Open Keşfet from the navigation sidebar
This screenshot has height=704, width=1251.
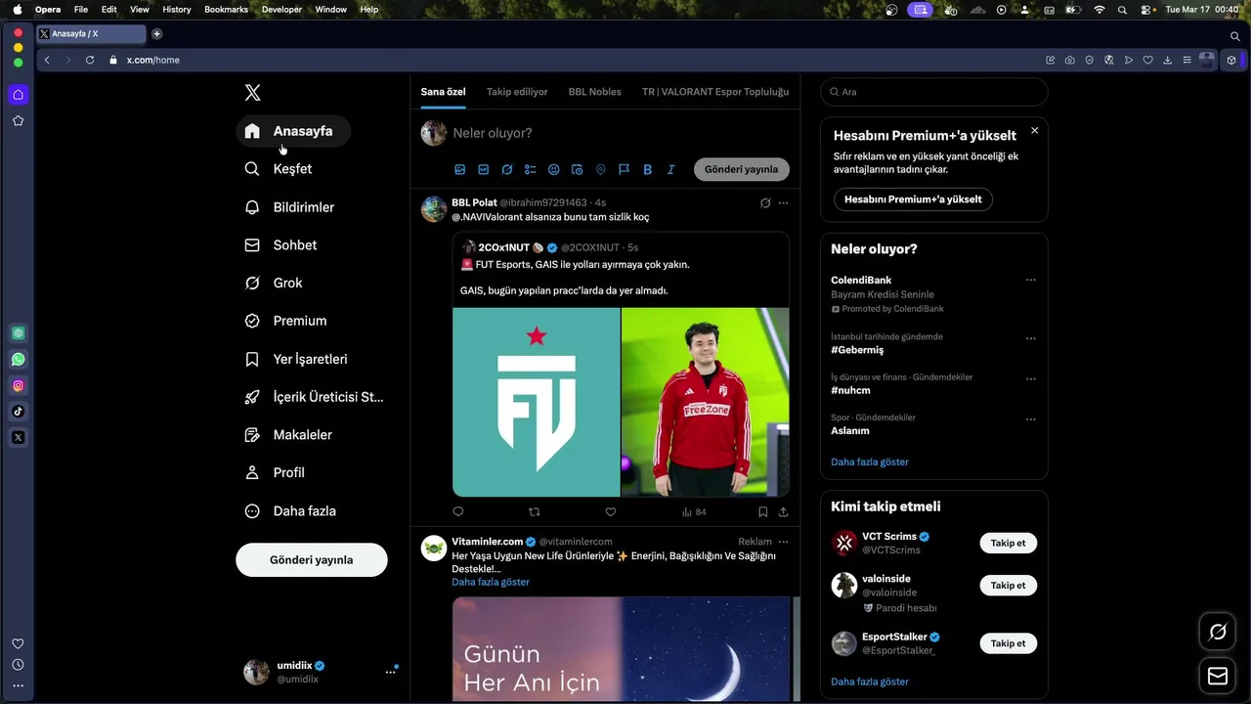click(x=279, y=169)
